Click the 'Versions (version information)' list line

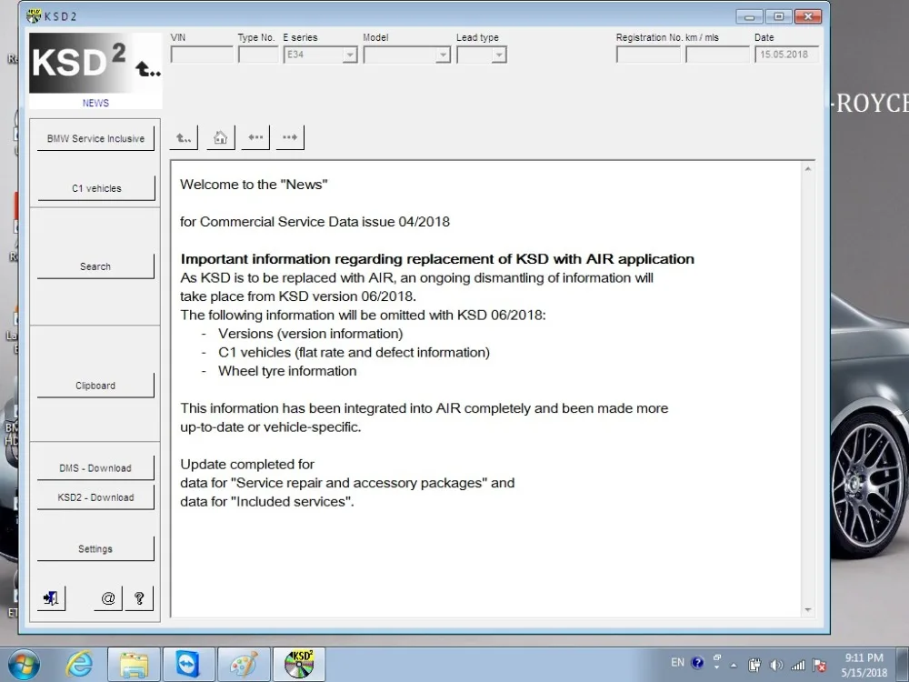(x=311, y=334)
